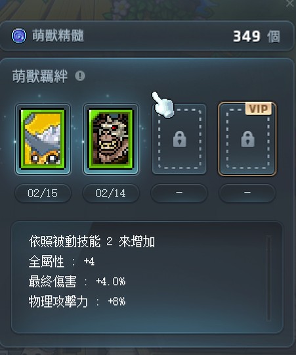Click the 全屬性 +4 bonus line

click(62, 262)
